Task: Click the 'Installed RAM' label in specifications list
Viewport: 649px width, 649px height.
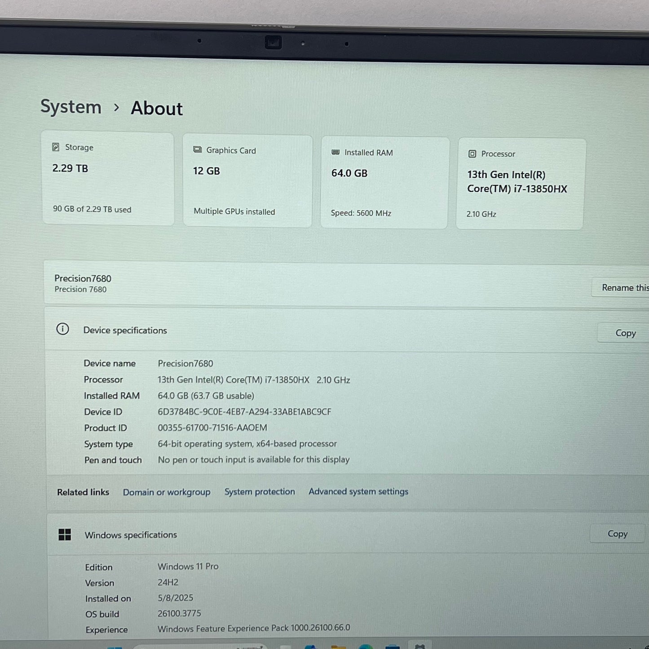Action: click(x=112, y=396)
